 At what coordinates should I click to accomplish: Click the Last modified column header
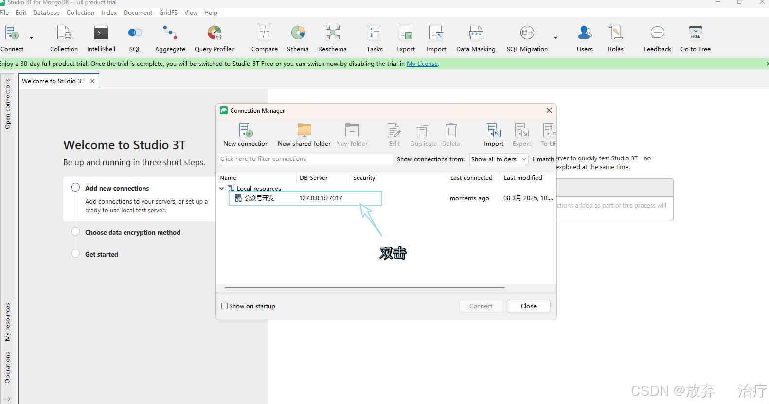[x=527, y=178]
